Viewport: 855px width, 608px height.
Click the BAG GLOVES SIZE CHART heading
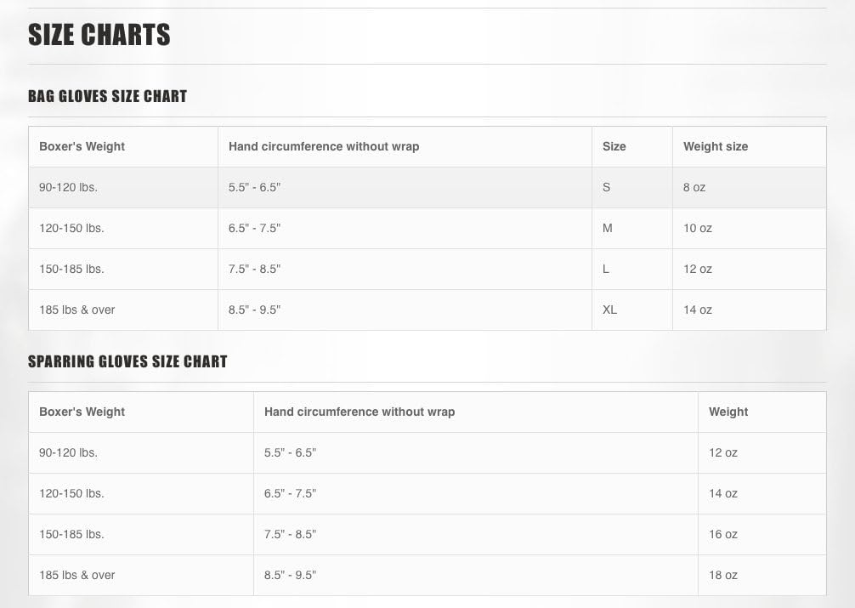(107, 96)
